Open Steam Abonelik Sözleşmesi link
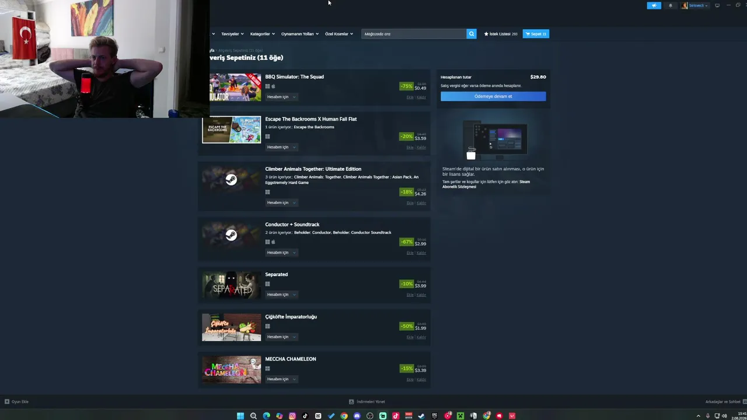Viewport: 747px width, 420px height. click(487, 184)
